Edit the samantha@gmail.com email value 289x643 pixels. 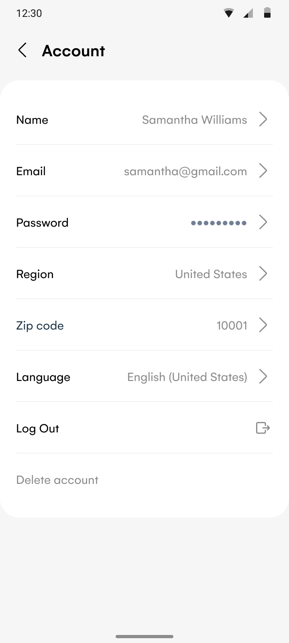(x=185, y=172)
